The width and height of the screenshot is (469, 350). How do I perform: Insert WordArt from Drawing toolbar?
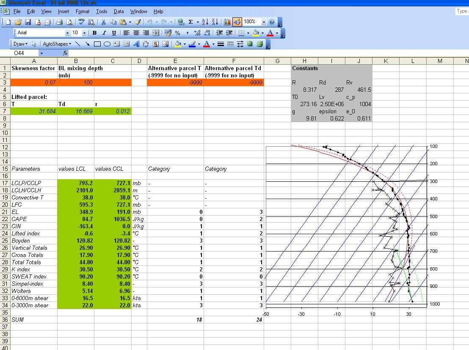[136, 44]
